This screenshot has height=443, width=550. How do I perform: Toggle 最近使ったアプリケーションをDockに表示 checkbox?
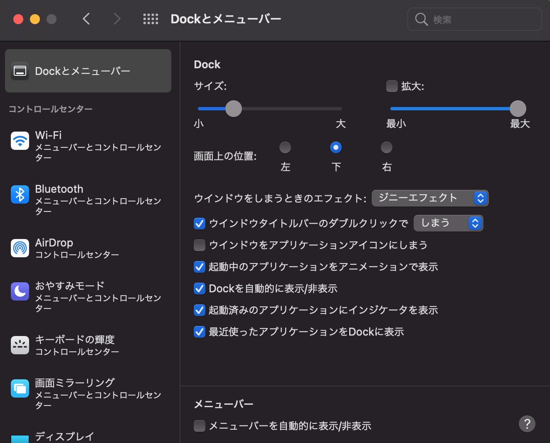pyautogui.click(x=200, y=332)
